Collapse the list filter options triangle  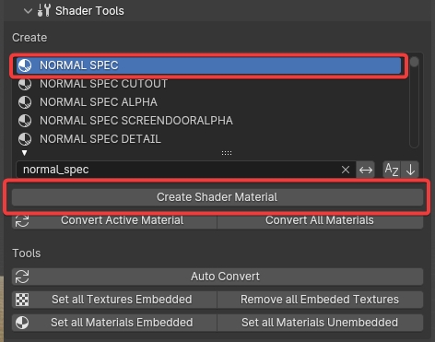point(24,153)
